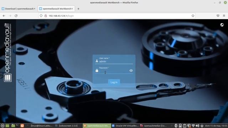
Task: Open the calendar from the panel clock
Action: click(x=216, y=126)
